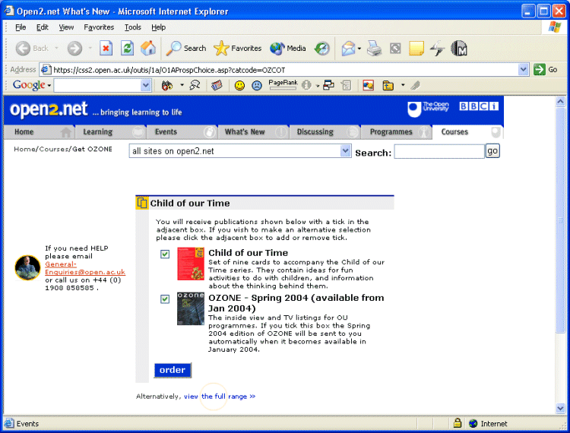Click the Forward arrow toolbar button
Image resolution: width=570 pixels, height=433 pixels.
coord(75,49)
